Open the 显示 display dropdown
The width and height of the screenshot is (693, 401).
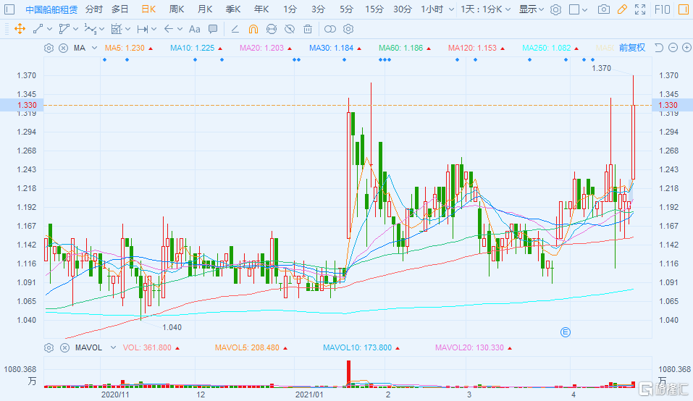point(532,9)
